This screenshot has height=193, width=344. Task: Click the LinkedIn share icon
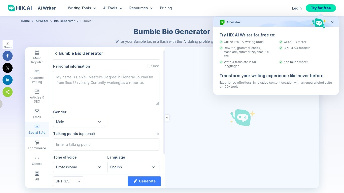[8, 80]
